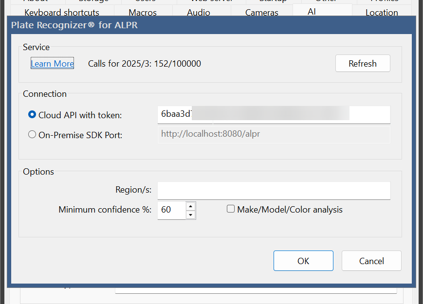This screenshot has width=423, height=304.
Task: Click the Cloud API token field
Action: [x=274, y=115]
